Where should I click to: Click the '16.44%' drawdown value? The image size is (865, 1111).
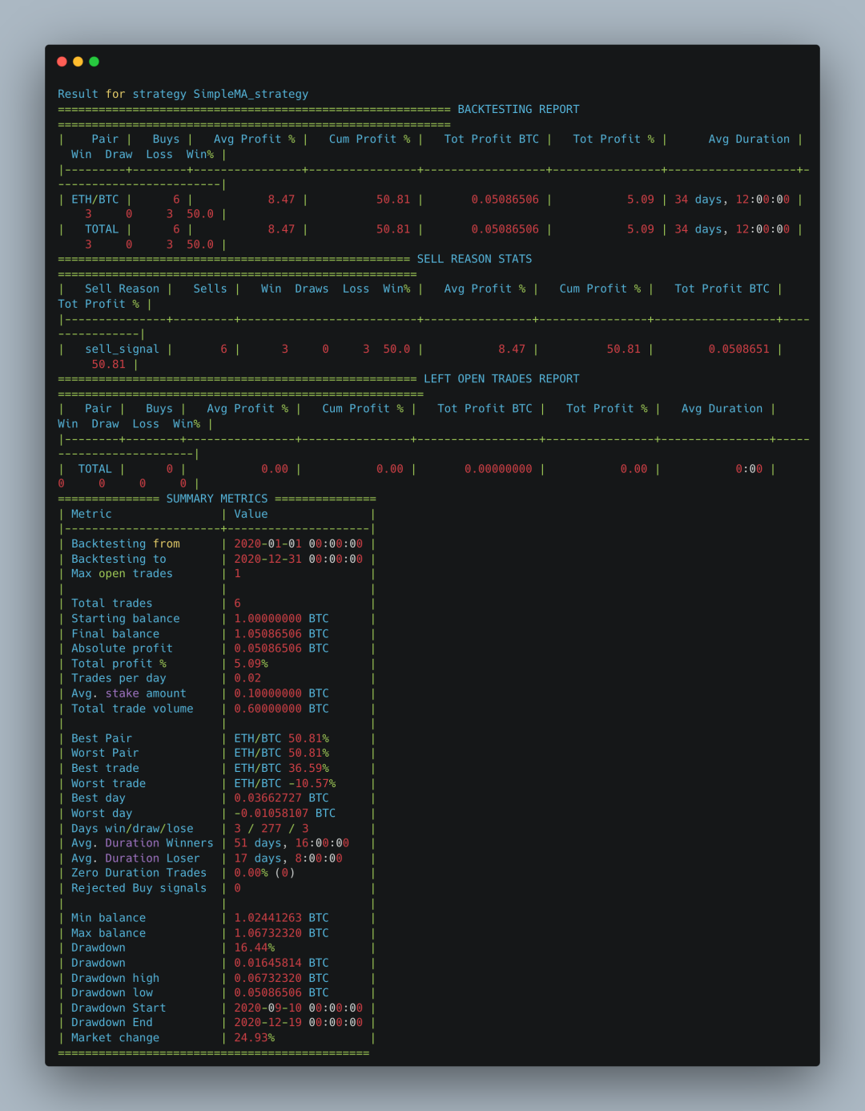[x=255, y=948]
